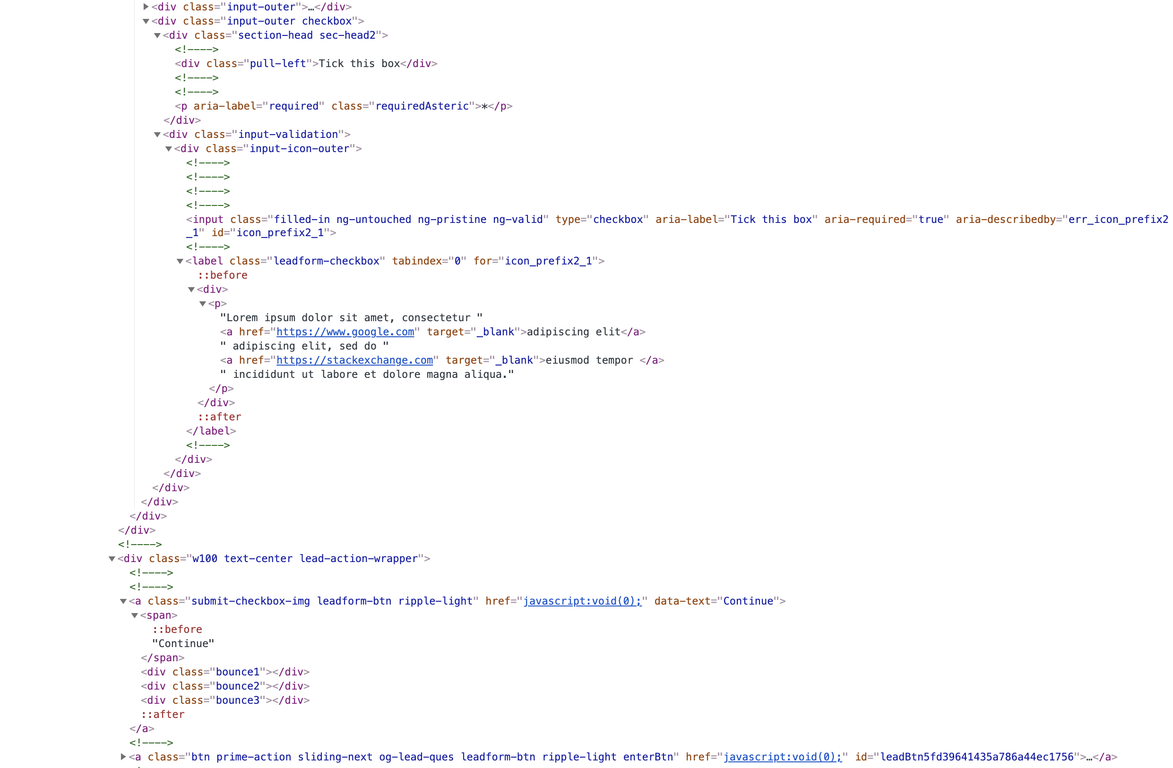This screenshot has width=1173, height=768.
Task: Click javascript:void(0) link in enterBtn anchor
Action: pyautogui.click(x=782, y=757)
